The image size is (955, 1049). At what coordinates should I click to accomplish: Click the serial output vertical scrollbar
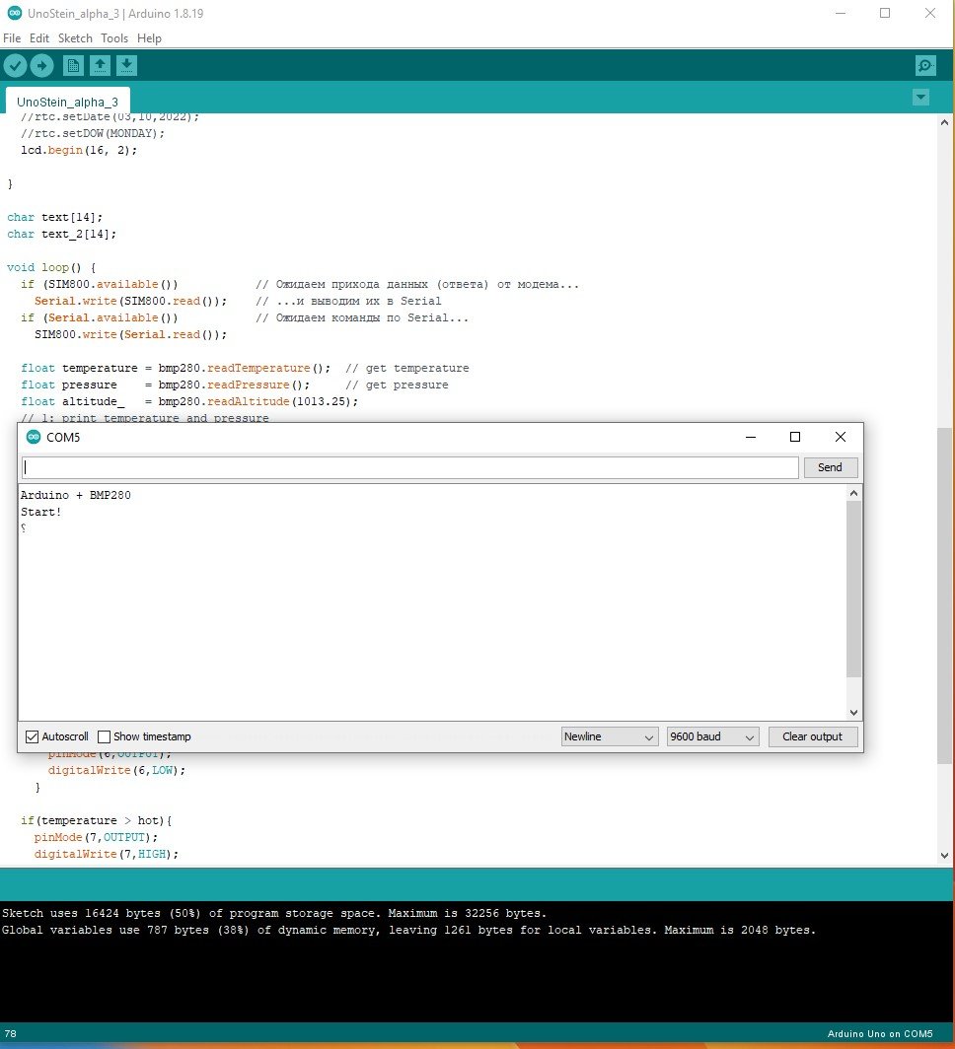[x=853, y=588]
